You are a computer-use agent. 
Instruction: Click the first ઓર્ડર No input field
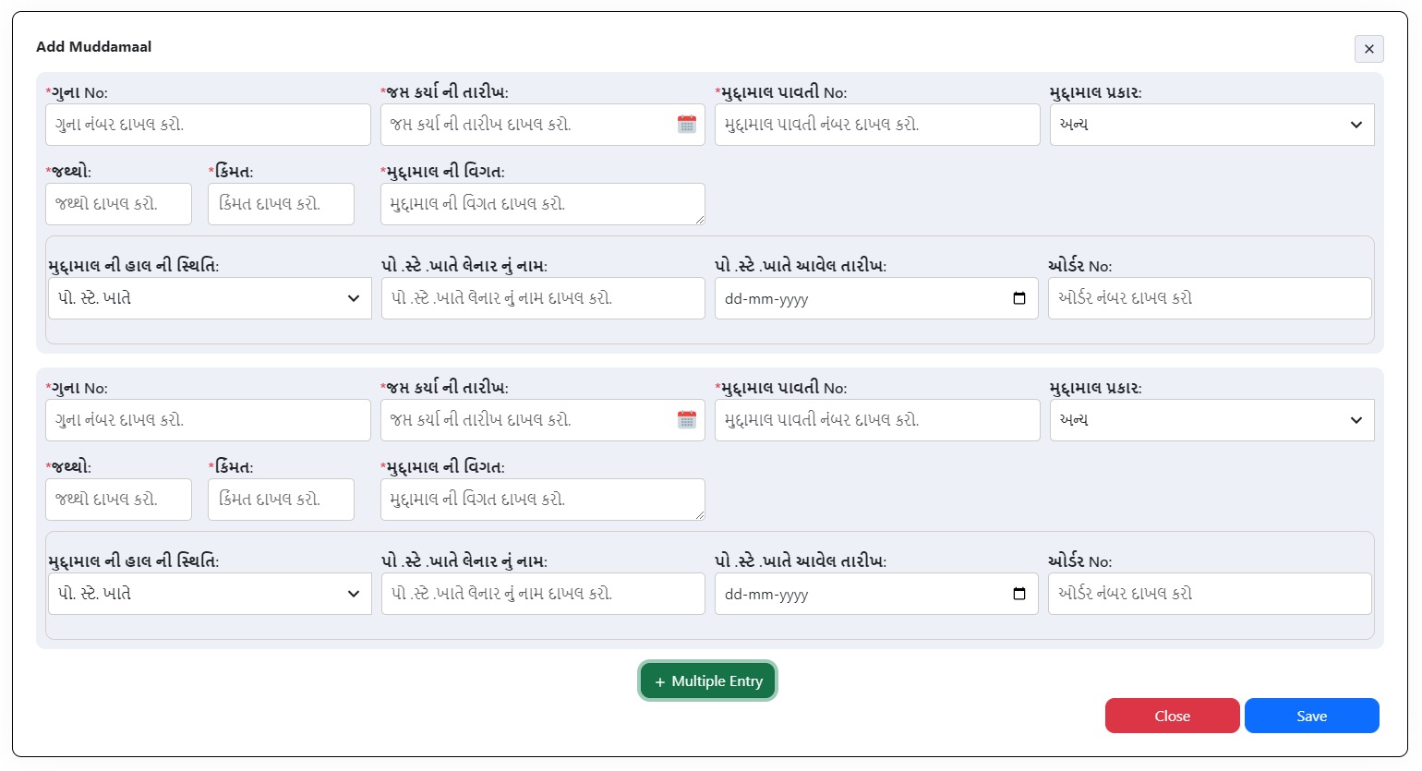pyautogui.click(x=1209, y=298)
